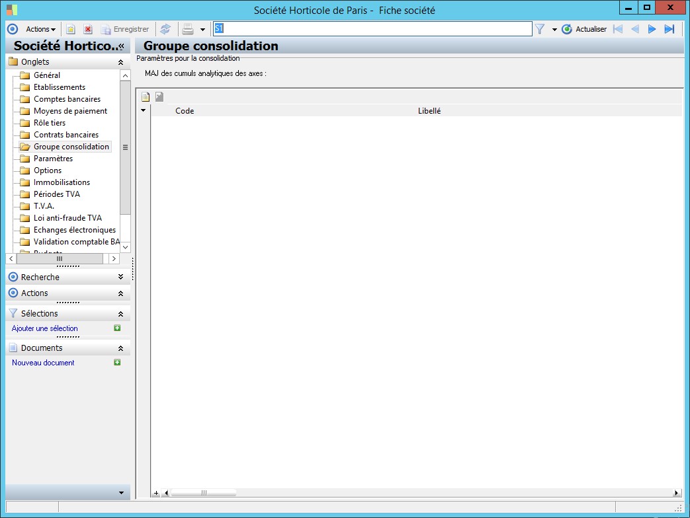Click the Ajouter une sélection link

(45, 328)
